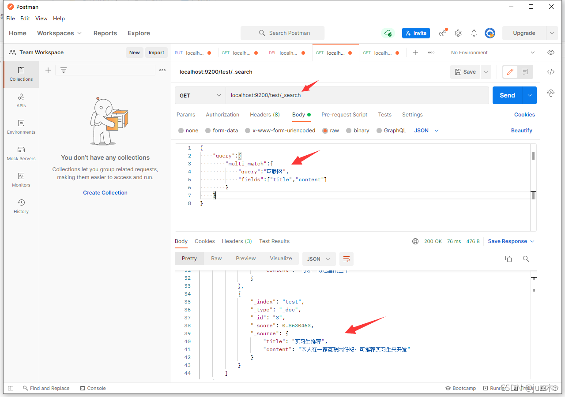Image resolution: width=565 pixels, height=397 pixels.
Task: Open the No Environment selector
Action: tap(493, 52)
